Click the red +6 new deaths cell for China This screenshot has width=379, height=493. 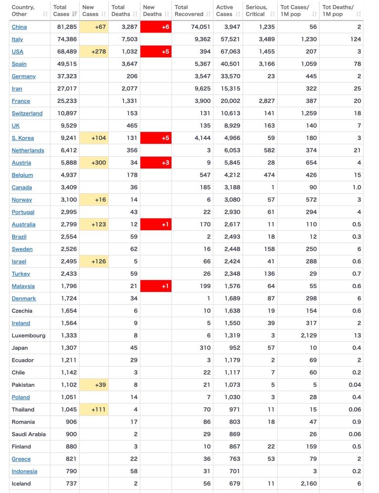[x=156, y=27]
